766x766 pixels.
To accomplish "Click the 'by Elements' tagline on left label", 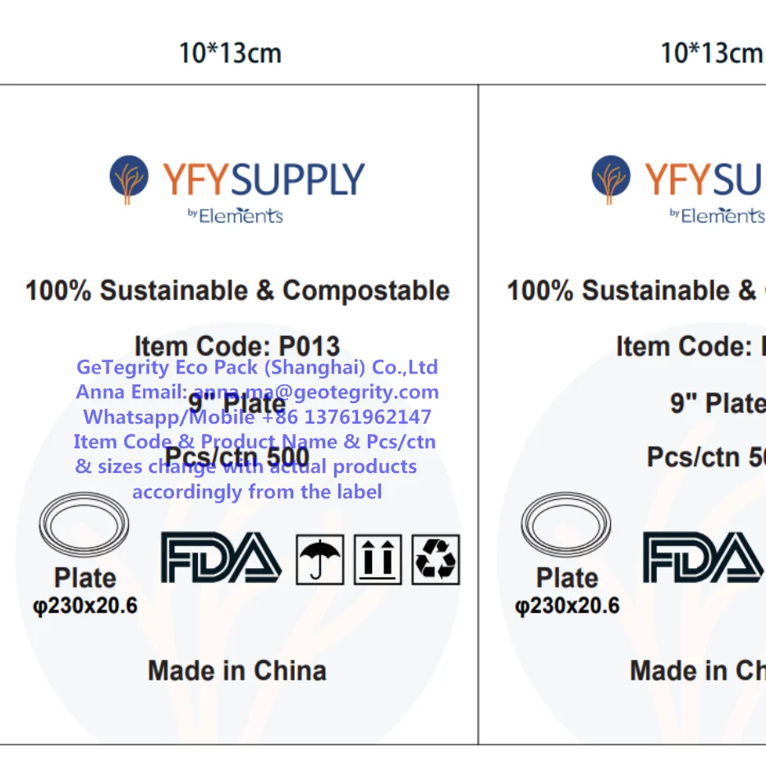I will (236, 216).
